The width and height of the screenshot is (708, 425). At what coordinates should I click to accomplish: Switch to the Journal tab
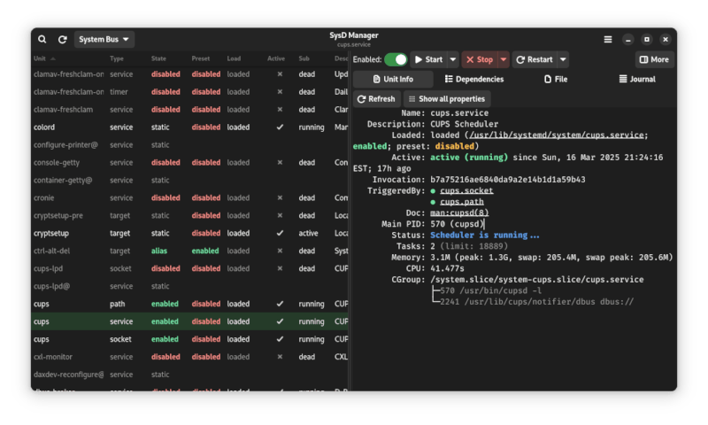click(637, 80)
